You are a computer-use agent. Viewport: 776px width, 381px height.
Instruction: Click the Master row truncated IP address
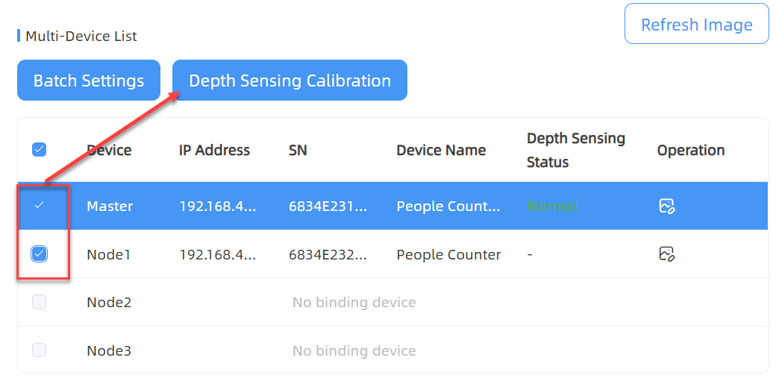pos(218,206)
